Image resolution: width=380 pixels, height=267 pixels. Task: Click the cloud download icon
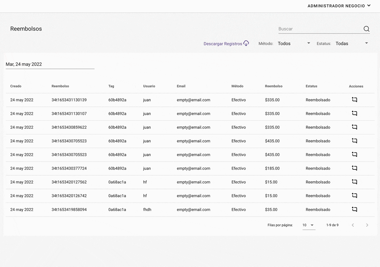(x=246, y=43)
